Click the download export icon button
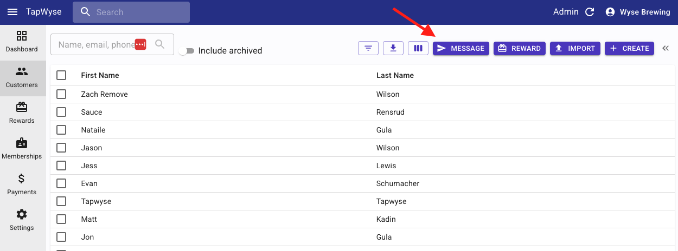This screenshot has width=678, height=251. pyautogui.click(x=393, y=48)
